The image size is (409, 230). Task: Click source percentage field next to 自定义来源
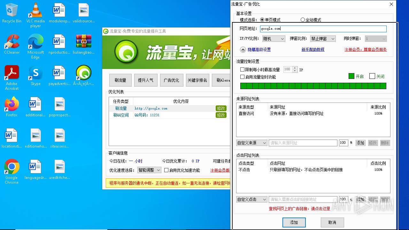pos(343,143)
